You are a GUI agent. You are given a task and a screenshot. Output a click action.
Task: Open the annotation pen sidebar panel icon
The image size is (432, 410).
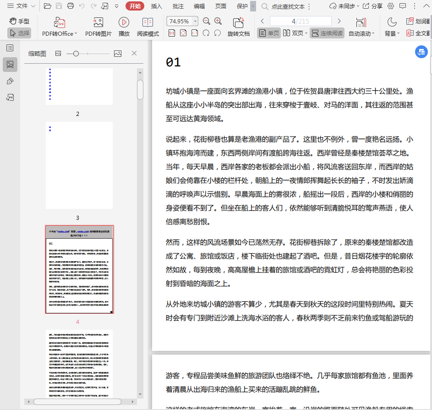10,81
